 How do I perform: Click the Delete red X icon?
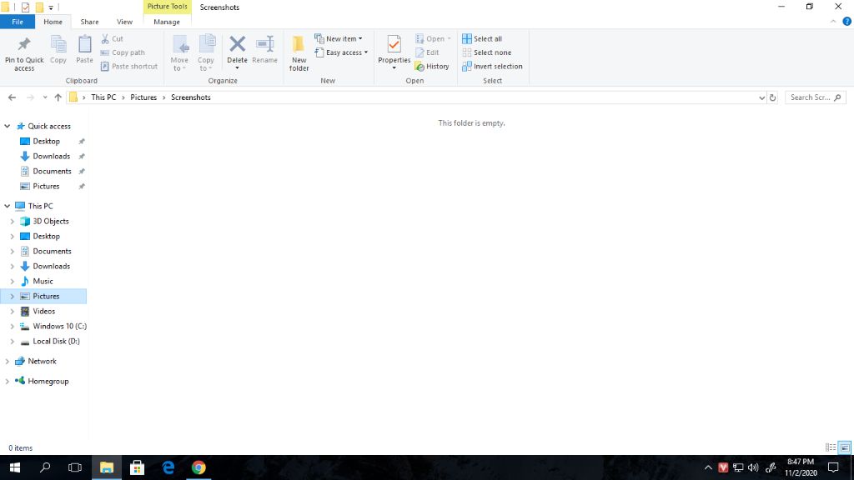click(x=237, y=43)
